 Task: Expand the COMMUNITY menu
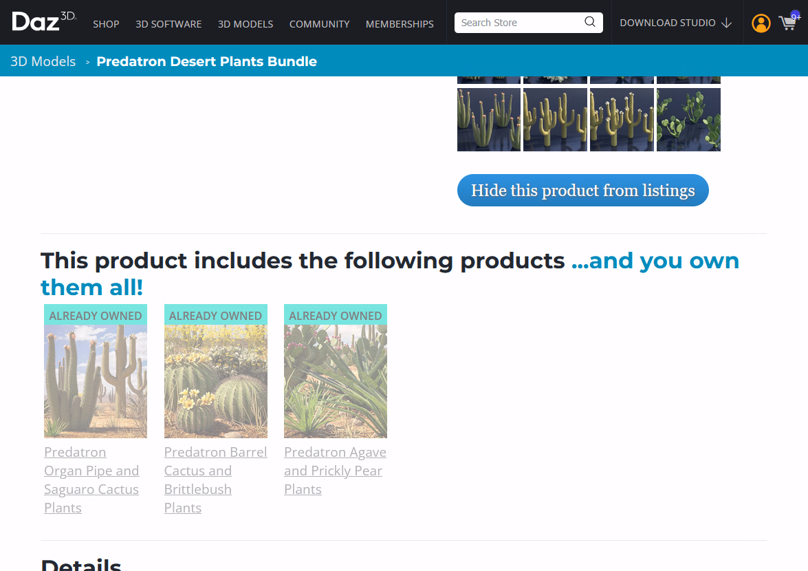(319, 24)
